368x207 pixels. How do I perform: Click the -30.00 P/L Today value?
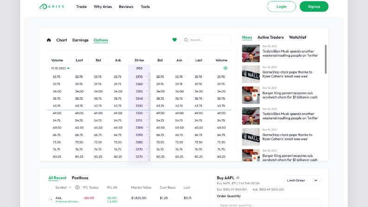click(89, 198)
